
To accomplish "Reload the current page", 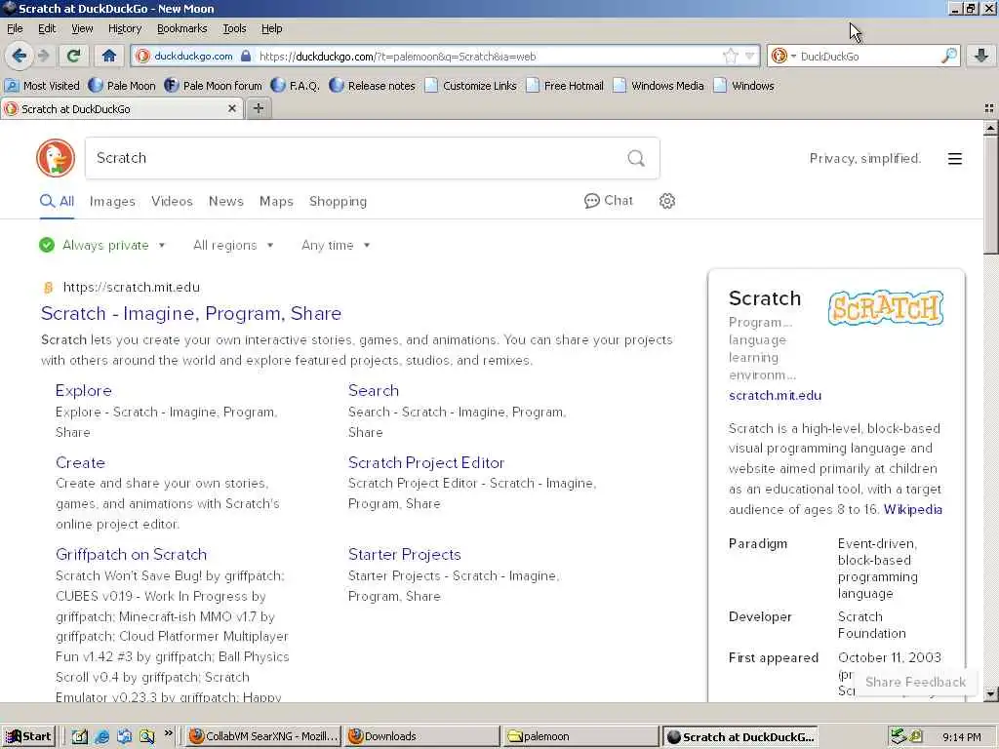I will pyautogui.click(x=73, y=56).
